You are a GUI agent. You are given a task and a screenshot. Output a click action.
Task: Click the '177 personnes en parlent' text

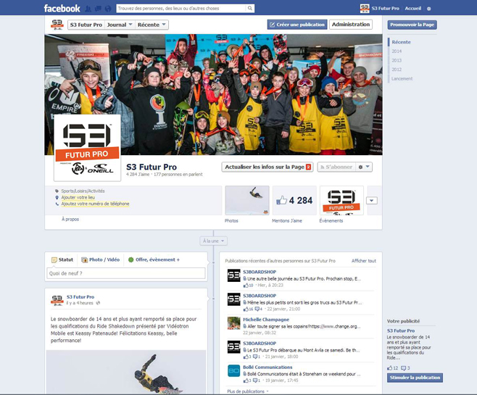coord(178,175)
